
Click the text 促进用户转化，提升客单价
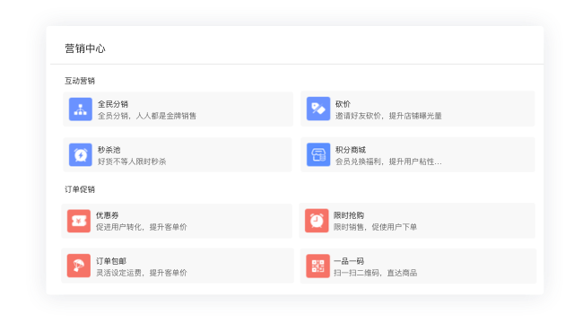pyautogui.click(x=142, y=227)
